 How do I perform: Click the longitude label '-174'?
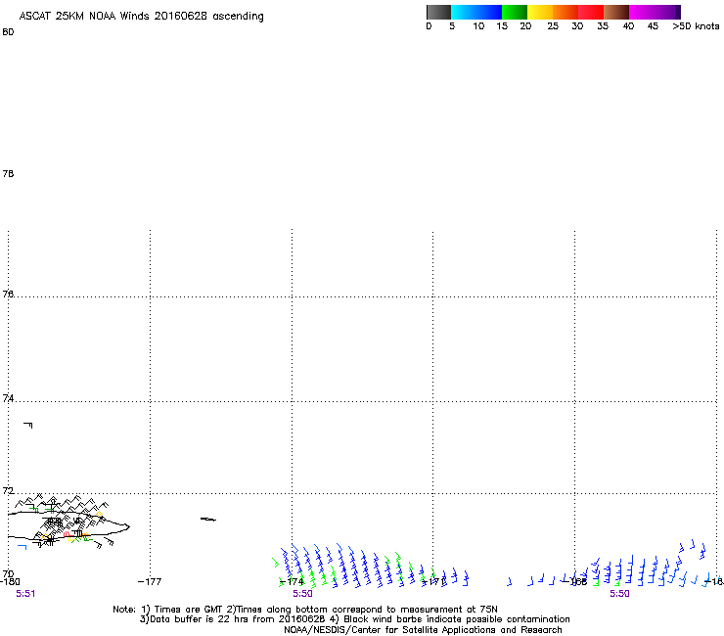click(x=292, y=581)
